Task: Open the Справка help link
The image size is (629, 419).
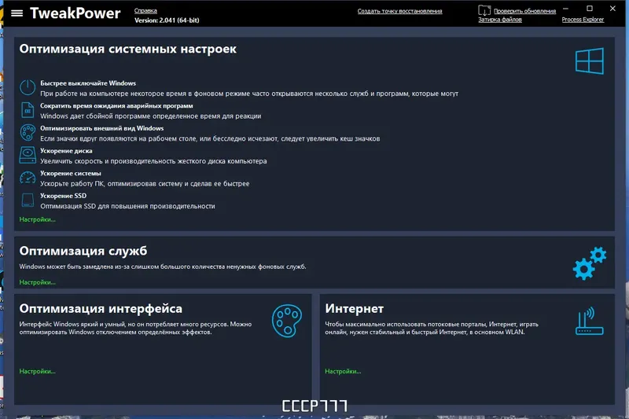Action: [x=145, y=11]
